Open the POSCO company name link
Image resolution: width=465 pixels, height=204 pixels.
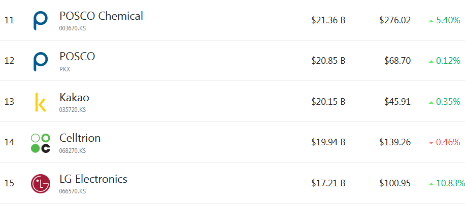pyautogui.click(x=77, y=56)
